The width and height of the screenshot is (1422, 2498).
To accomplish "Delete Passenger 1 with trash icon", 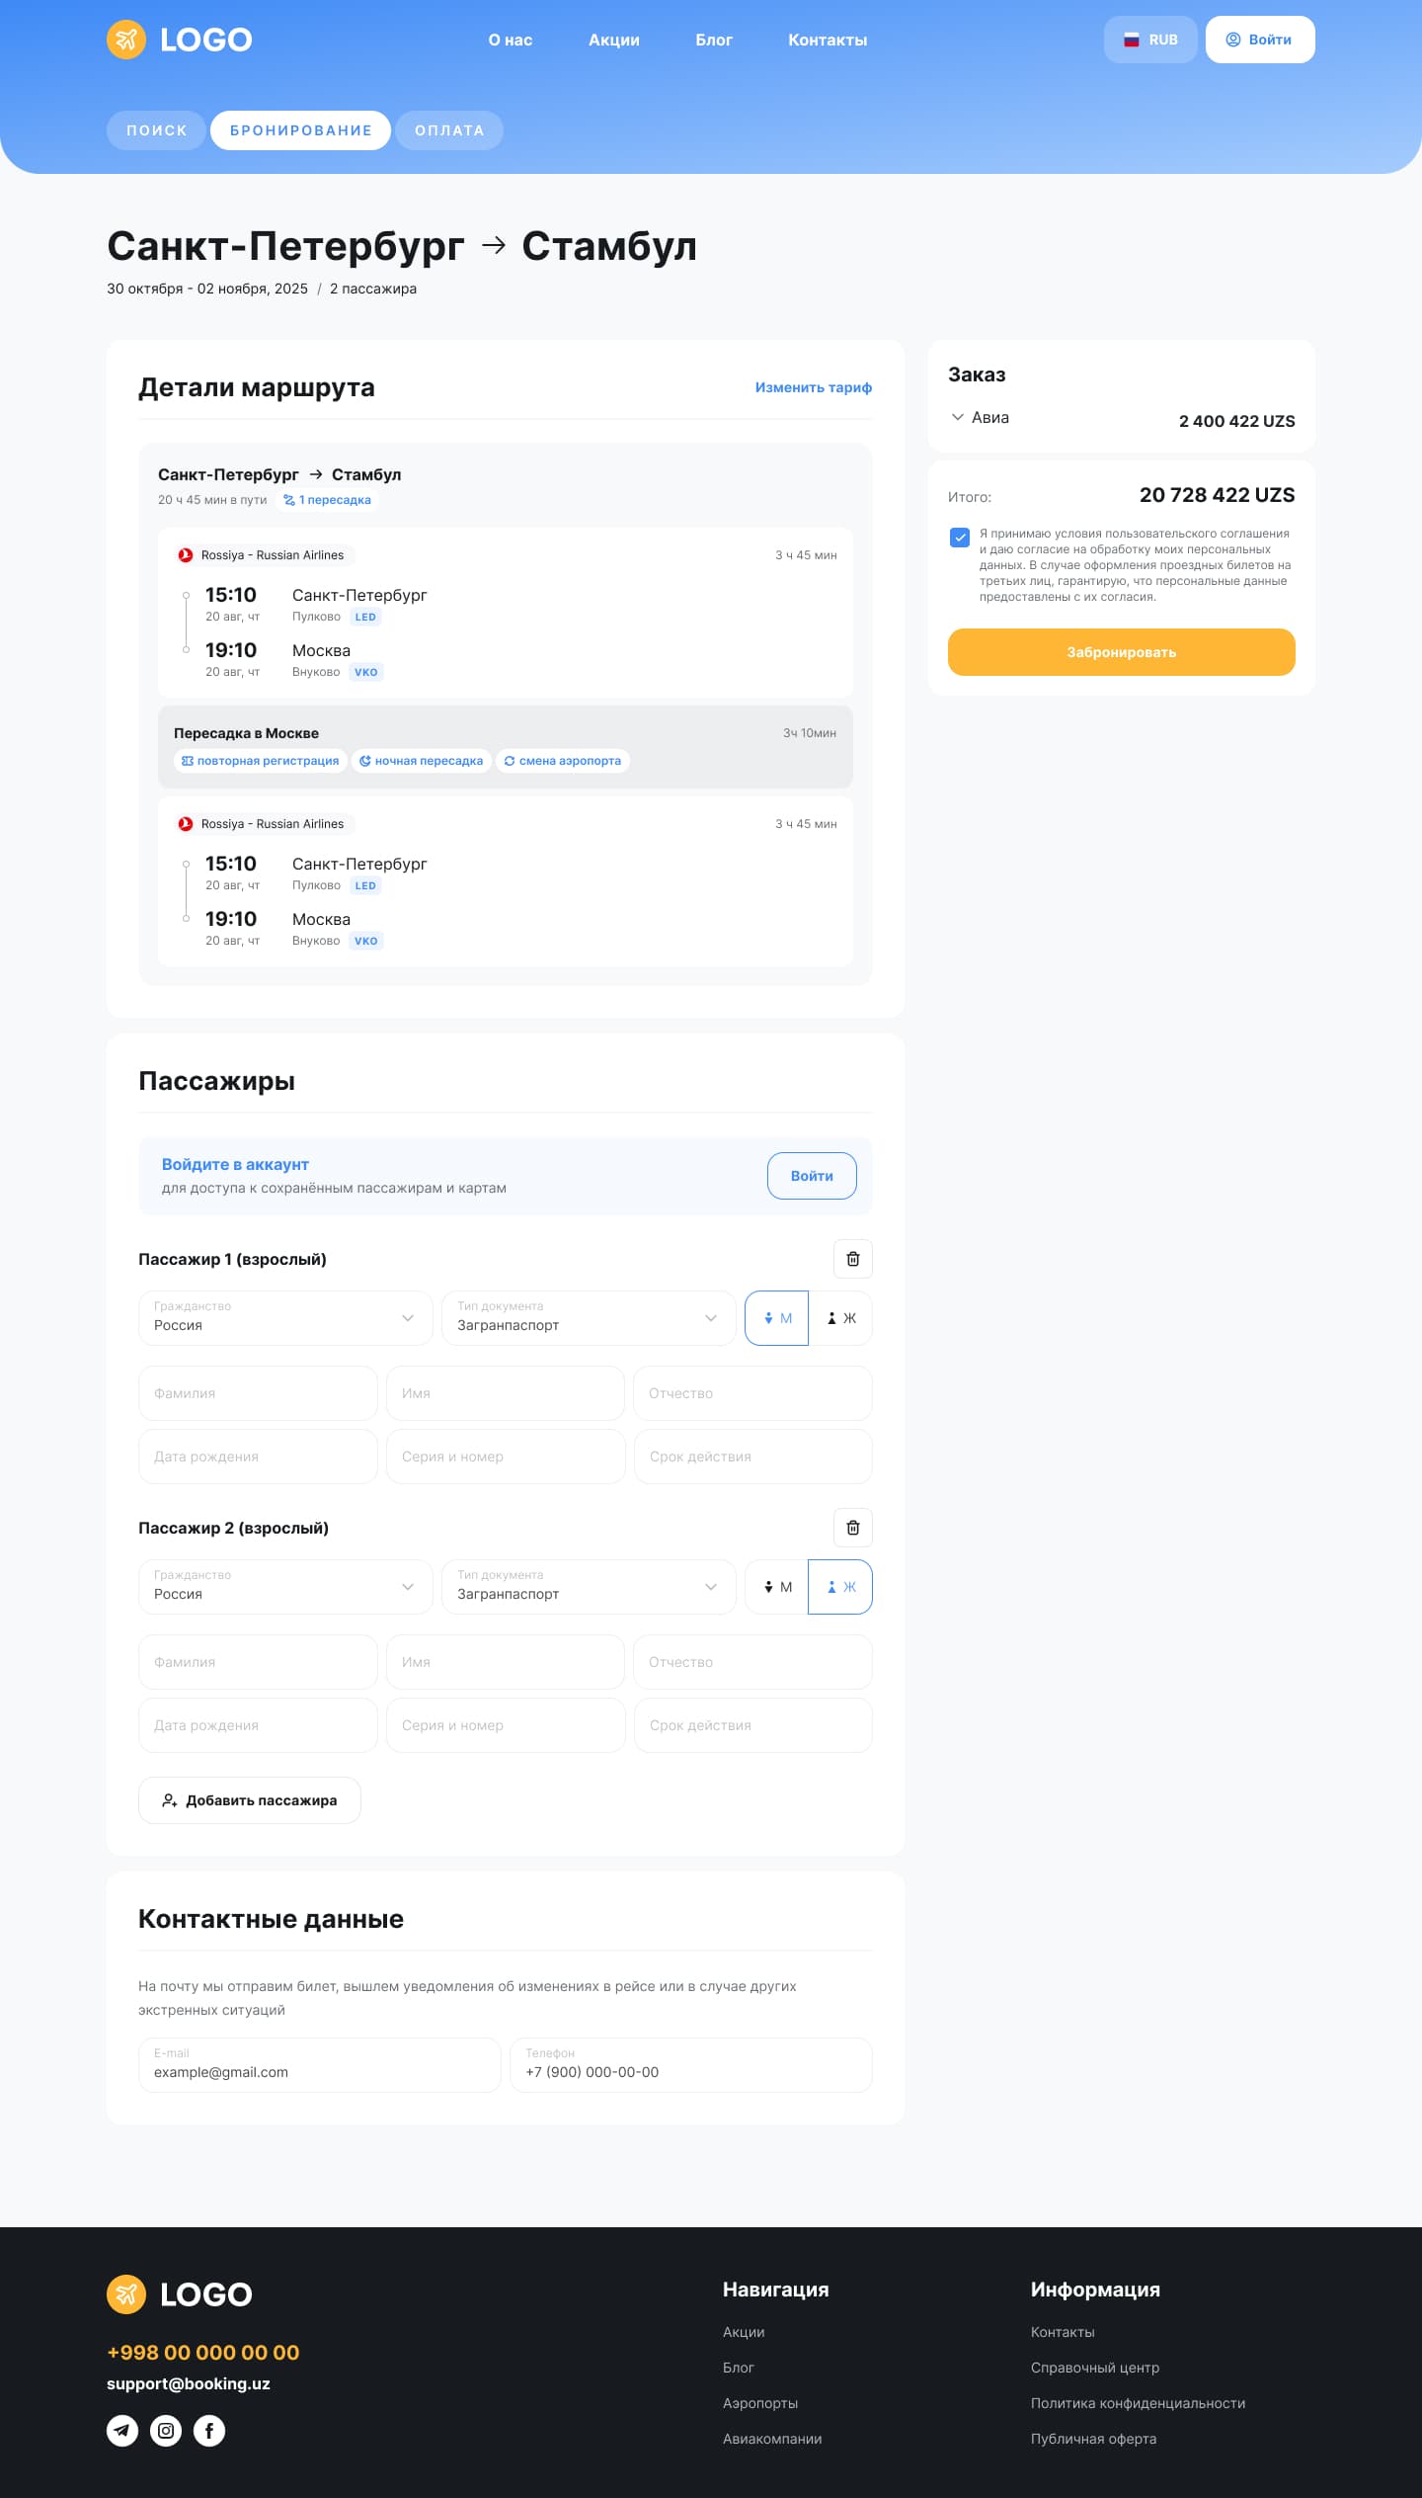I will pyautogui.click(x=853, y=1259).
